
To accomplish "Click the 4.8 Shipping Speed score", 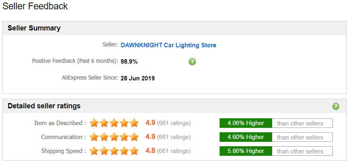I will (x=150, y=151).
